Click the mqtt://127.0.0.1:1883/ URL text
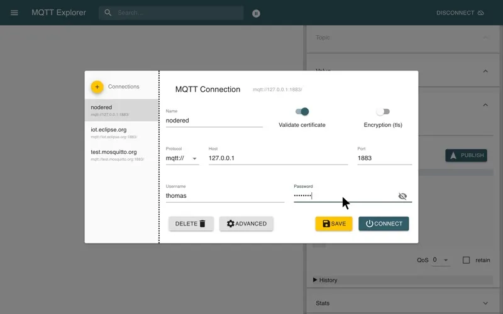The image size is (503, 314). tap(277, 90)
